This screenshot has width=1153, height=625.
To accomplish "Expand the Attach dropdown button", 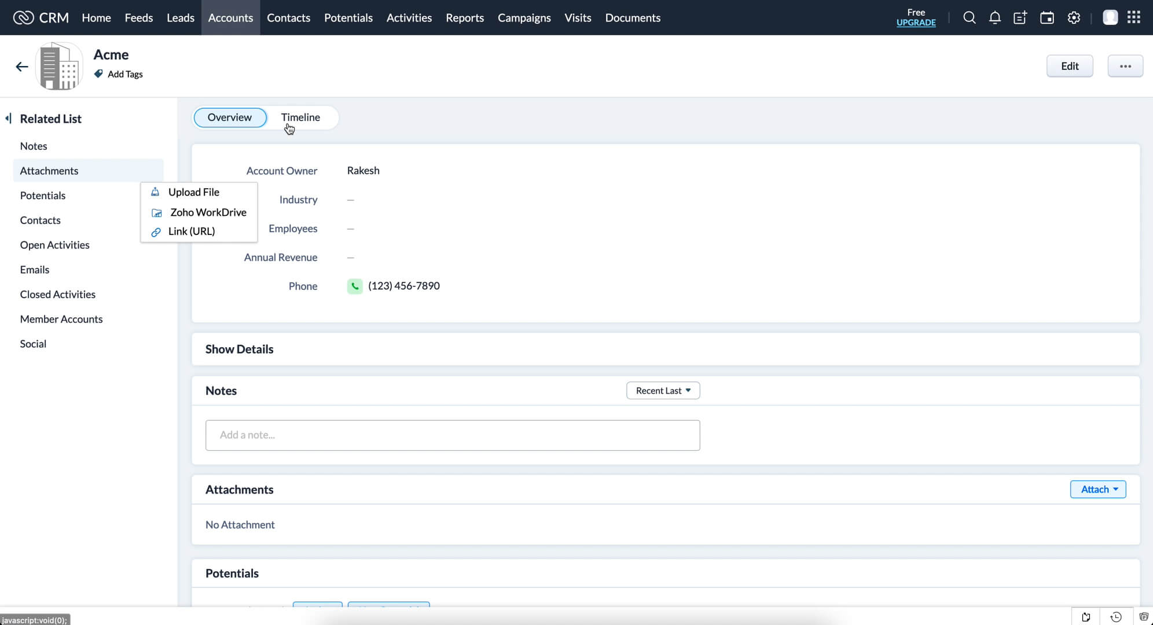I will [x=1098, y=489].
